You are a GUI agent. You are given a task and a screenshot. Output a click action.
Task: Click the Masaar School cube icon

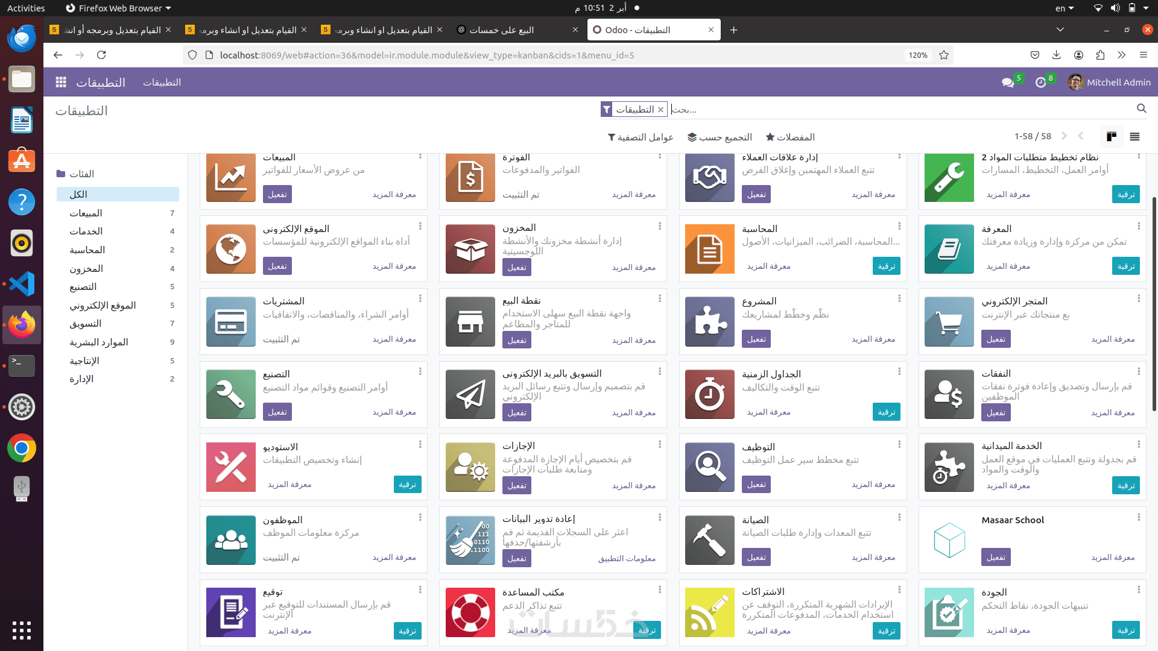pos(949,540)
